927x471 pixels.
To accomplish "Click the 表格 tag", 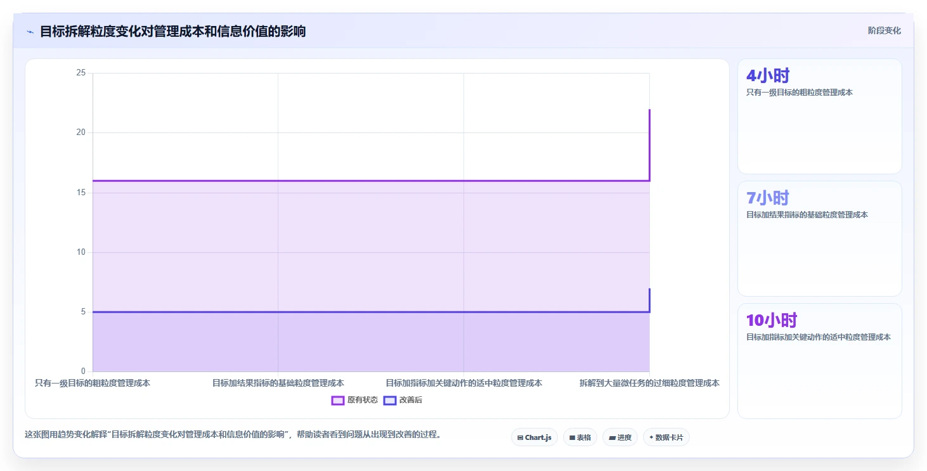I will (580, 437).
